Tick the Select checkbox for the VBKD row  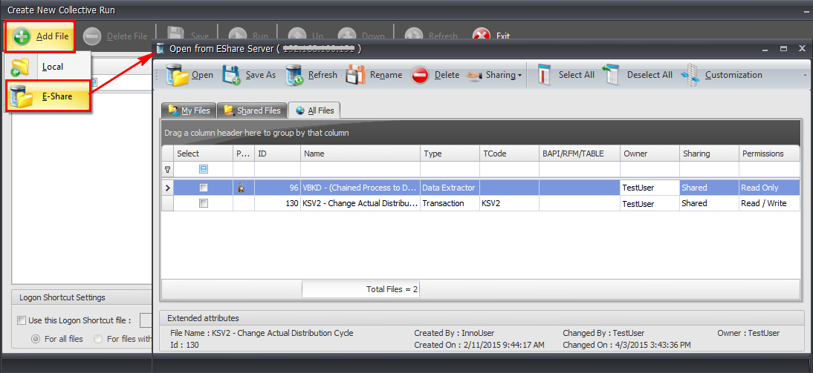[204, 188]
